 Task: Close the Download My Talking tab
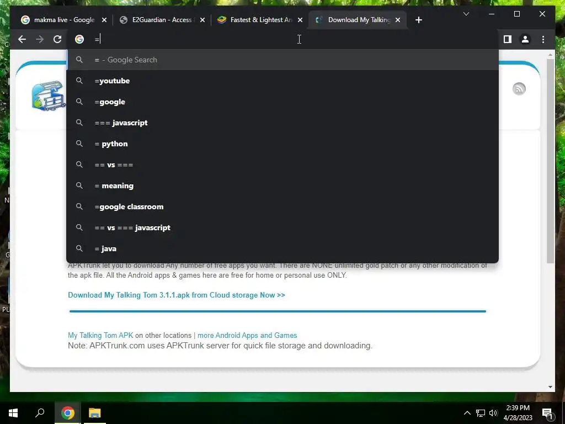[x=398, y=20]
